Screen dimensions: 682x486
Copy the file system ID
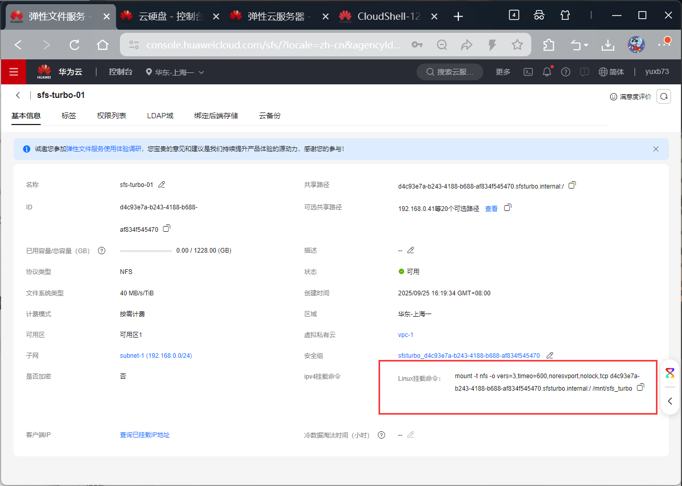click(166, 229)
